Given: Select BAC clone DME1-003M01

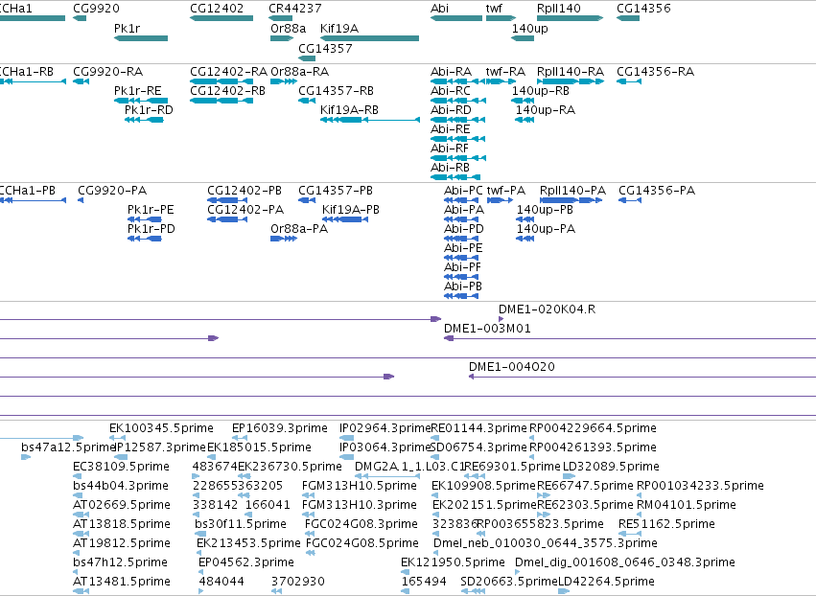Looking at the screenshot, I should coord(630,338).
